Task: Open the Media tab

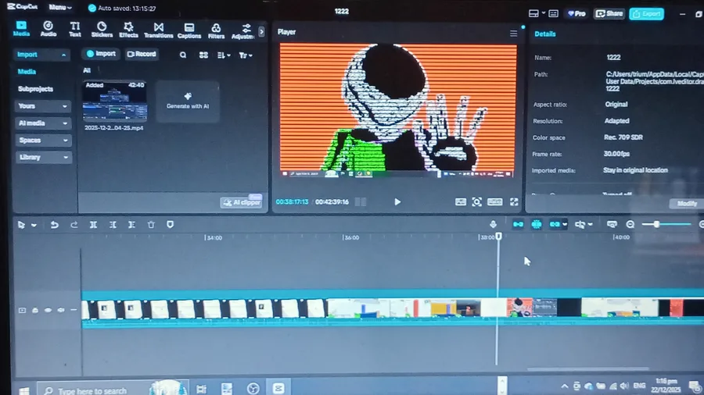Action: click(21, 29)
